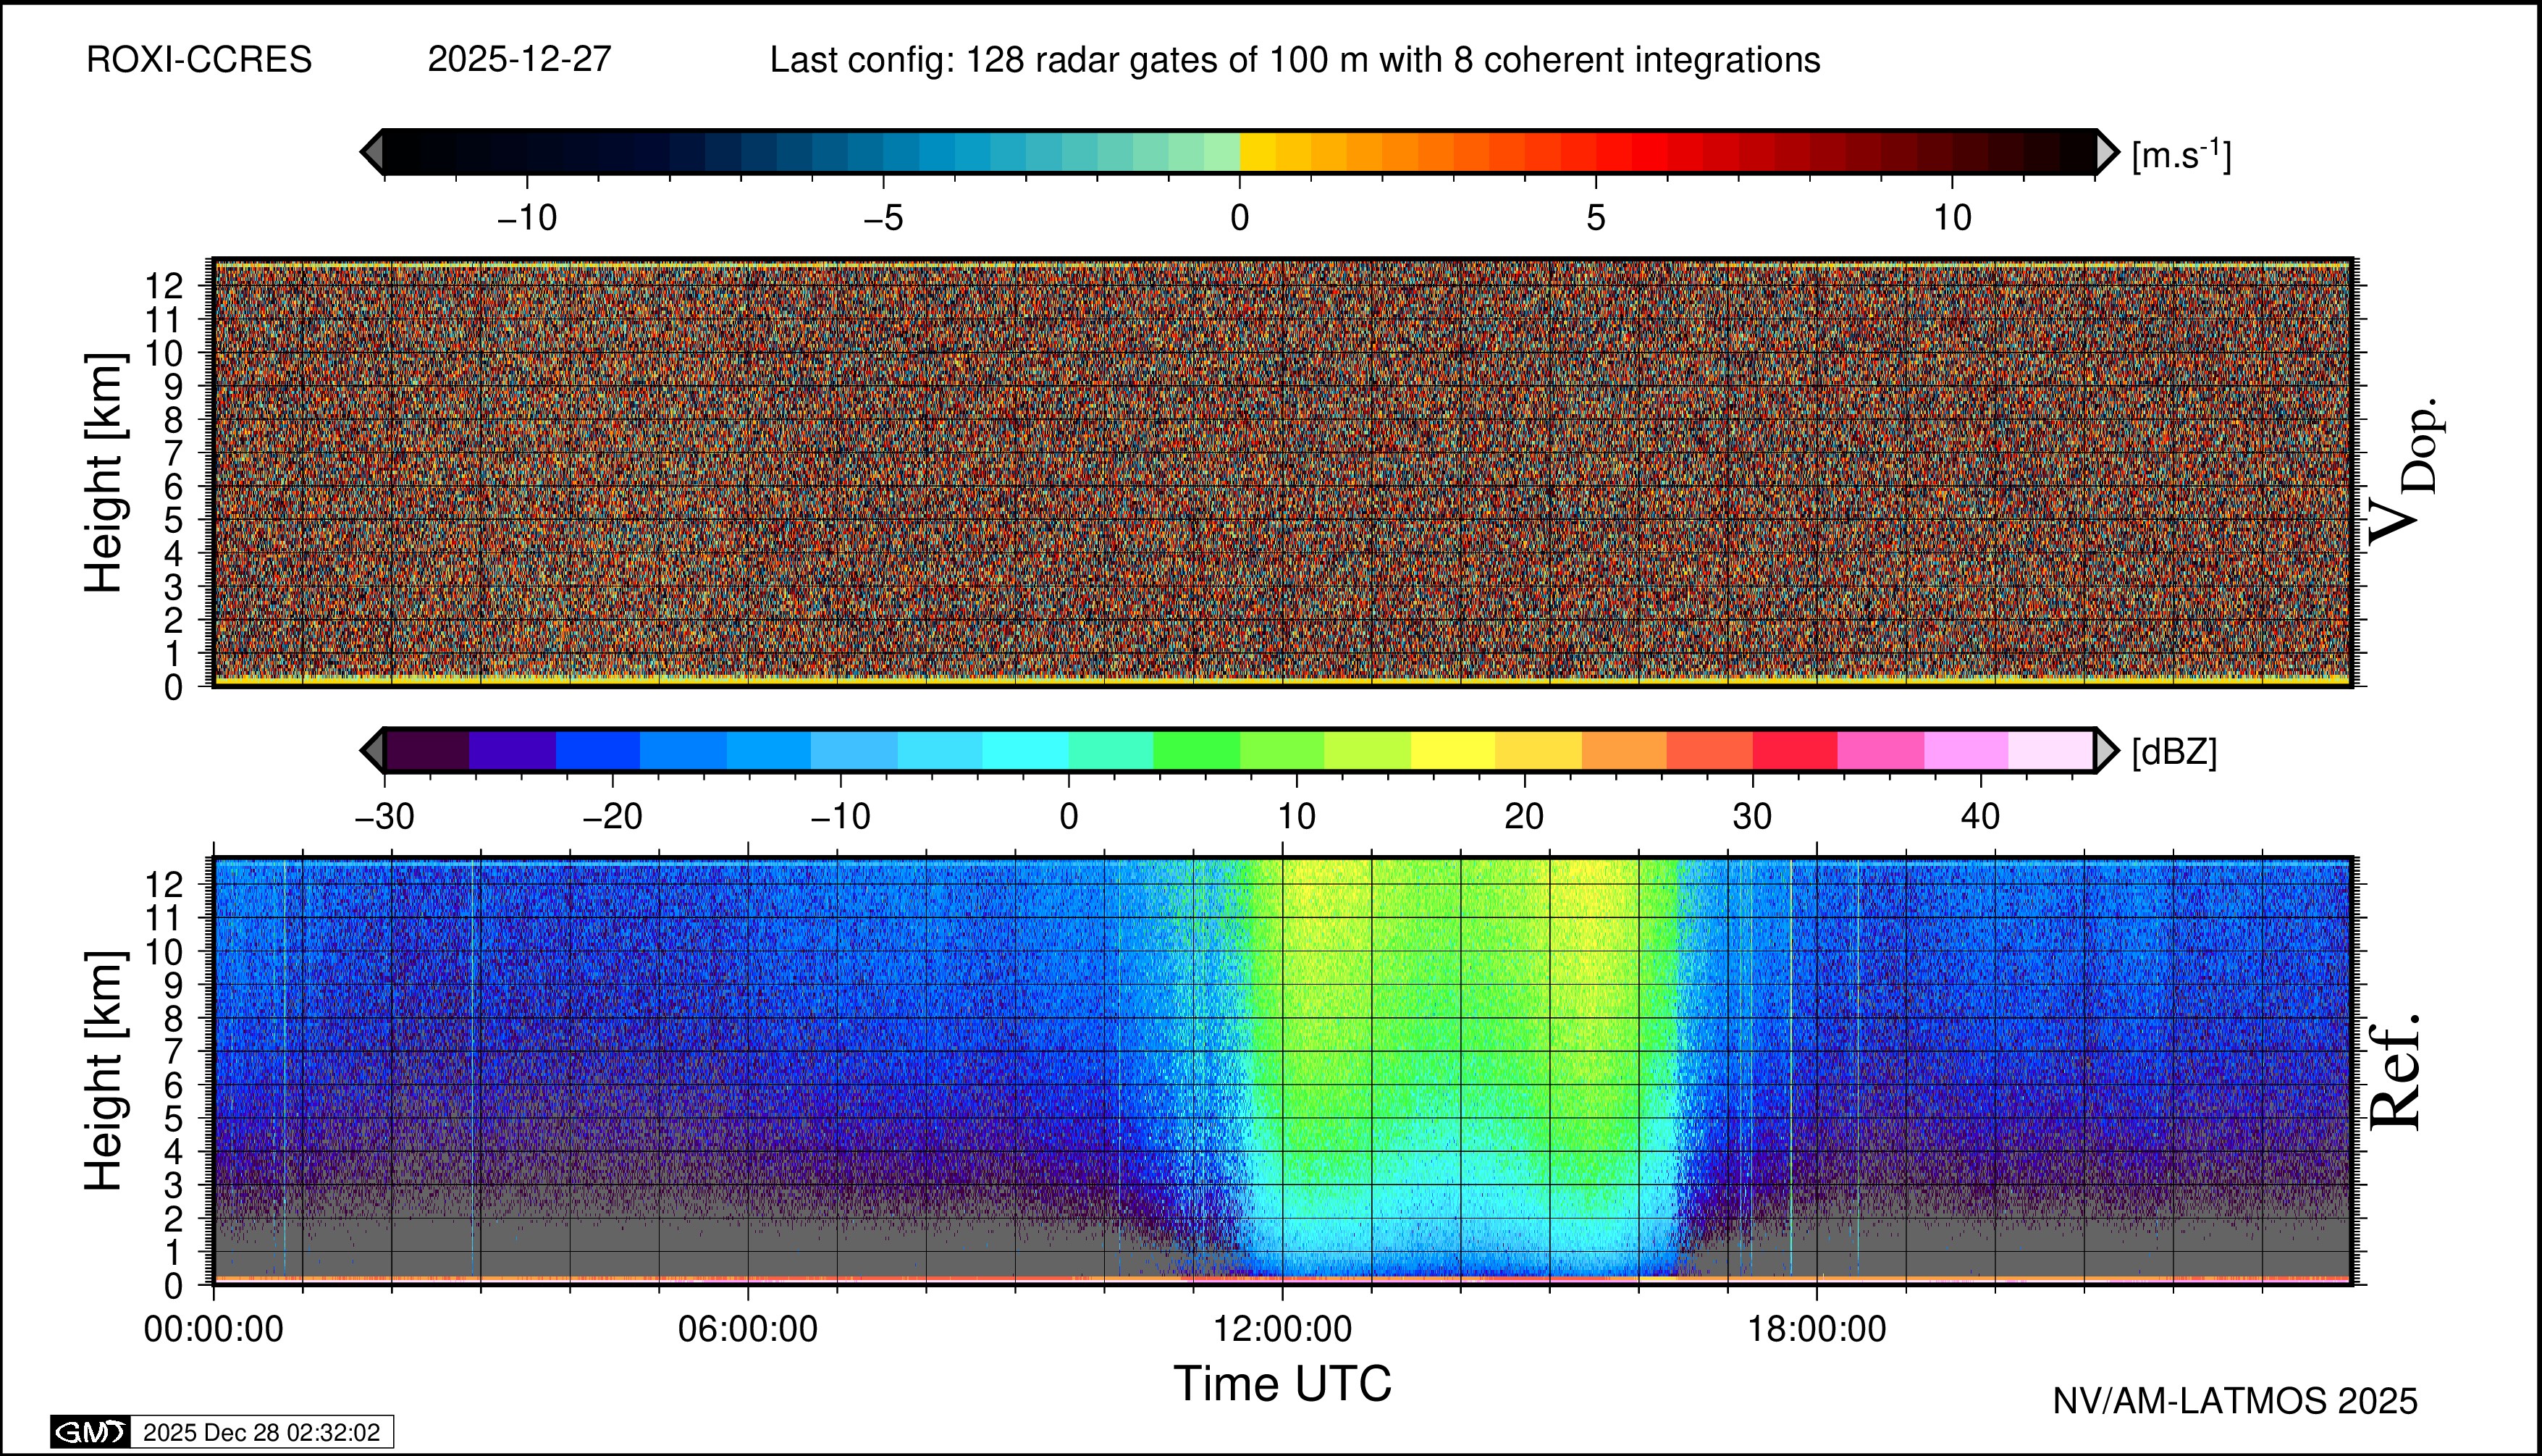Click the 00:00:00 time axis label

tap(213, 1329)
